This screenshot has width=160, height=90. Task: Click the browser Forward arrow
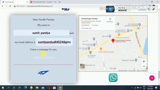coord(6,6)
